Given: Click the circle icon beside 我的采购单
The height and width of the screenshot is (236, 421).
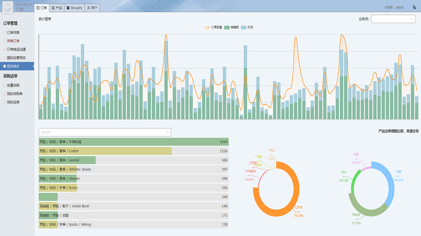Looking at the screenshot, I should 5,94.
